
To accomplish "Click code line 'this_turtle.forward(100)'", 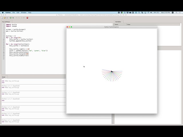I will [x=19, y=54].
